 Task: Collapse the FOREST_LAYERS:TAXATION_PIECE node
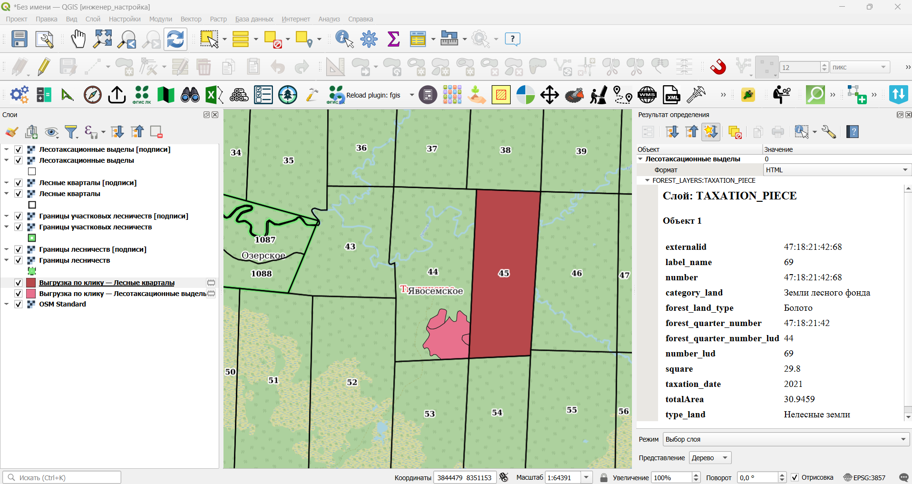(647, 180)
